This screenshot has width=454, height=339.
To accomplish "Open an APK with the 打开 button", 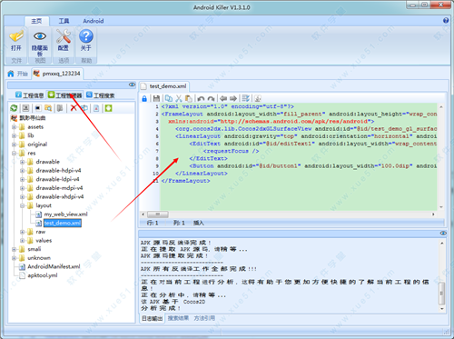I will [16, 41].
